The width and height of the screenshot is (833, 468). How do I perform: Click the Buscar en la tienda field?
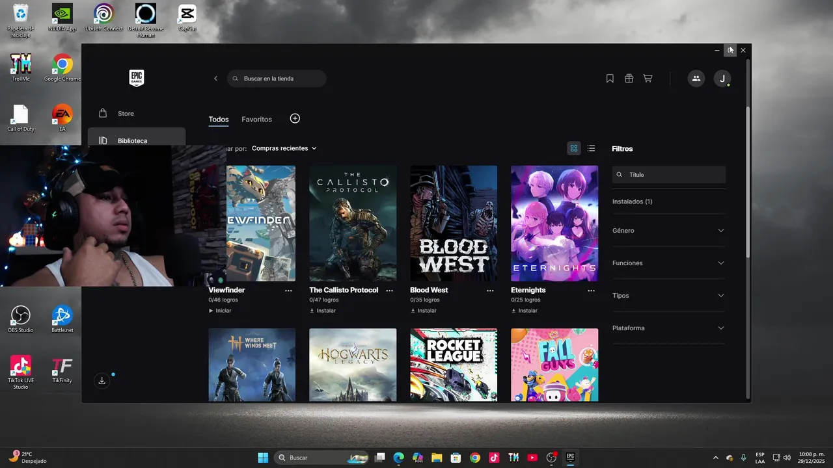tap(277, 79)
